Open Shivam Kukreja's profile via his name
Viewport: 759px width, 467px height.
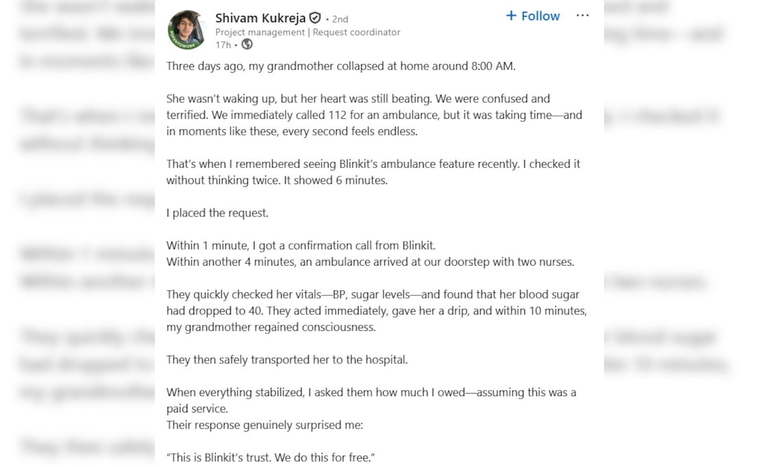pyautogui.click(x=262, y=18)
